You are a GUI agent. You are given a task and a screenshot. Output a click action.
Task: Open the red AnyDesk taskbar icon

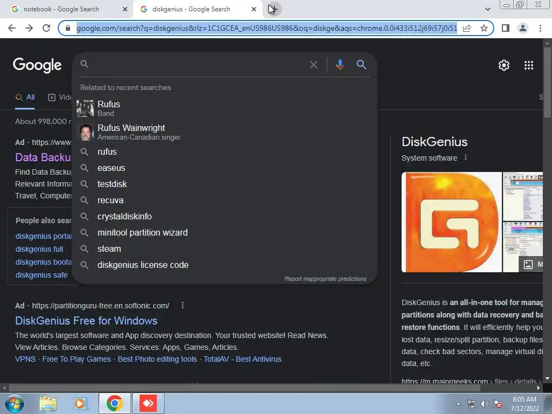point(148,403)
